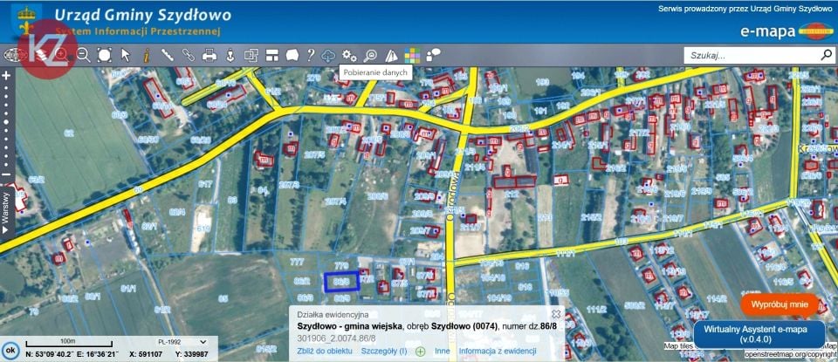The height and width of the screenshot is (362, 838).
Task: Choose the orange info identify tool
Action: click(146, 54)
